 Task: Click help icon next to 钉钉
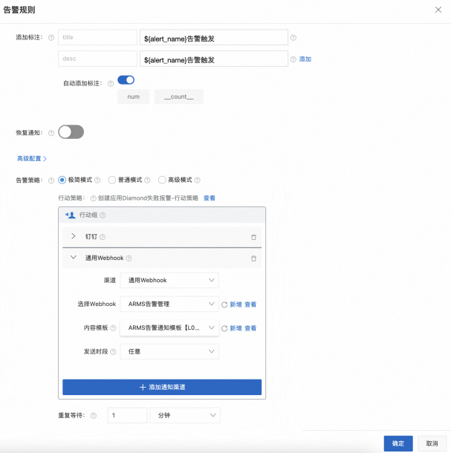[x=103, y=237]
